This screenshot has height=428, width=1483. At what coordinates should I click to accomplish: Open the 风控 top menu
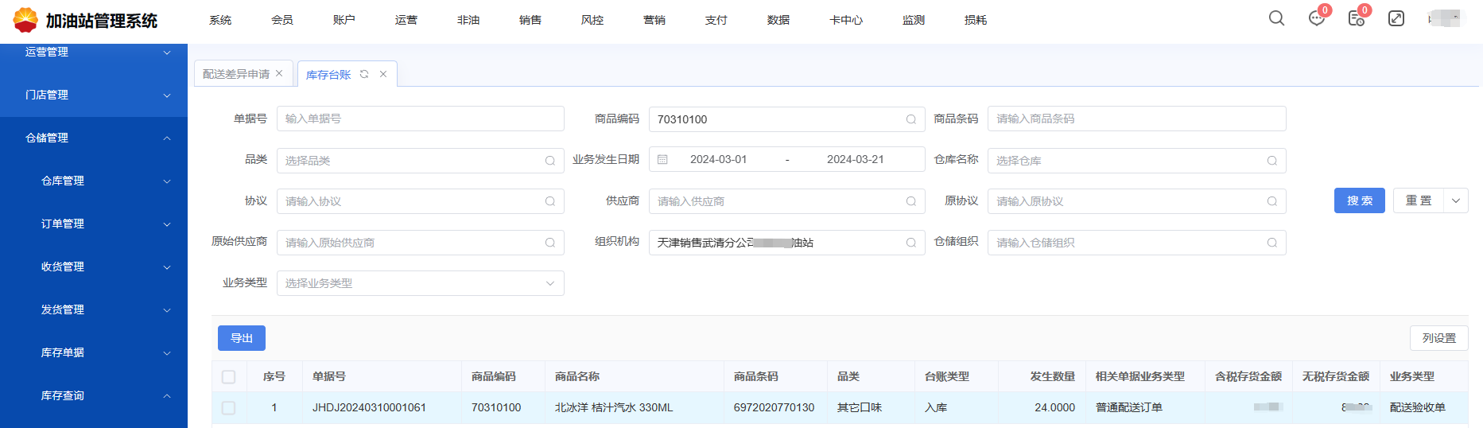pos(592,20)
